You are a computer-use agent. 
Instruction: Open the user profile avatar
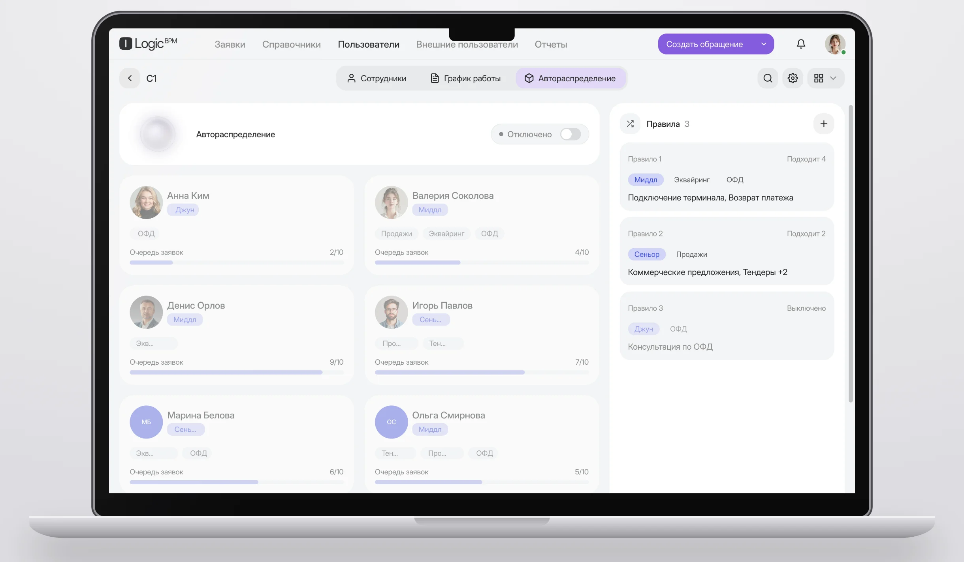[x=835, y=44]
